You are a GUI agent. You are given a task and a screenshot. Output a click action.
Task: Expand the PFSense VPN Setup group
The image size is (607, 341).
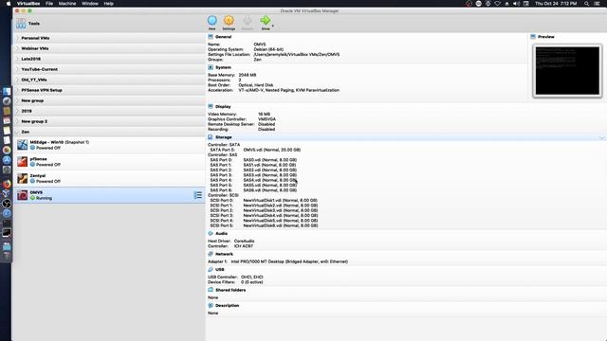click(x=17, y=91)
